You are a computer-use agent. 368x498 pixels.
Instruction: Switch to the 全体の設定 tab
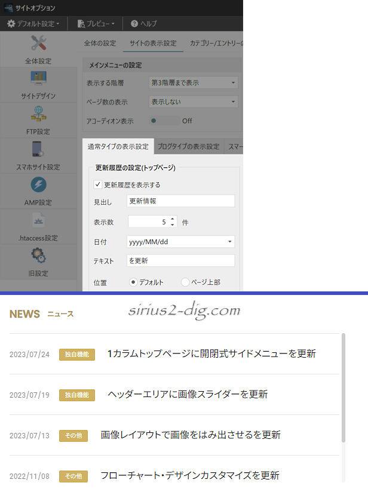click(100, 43)
